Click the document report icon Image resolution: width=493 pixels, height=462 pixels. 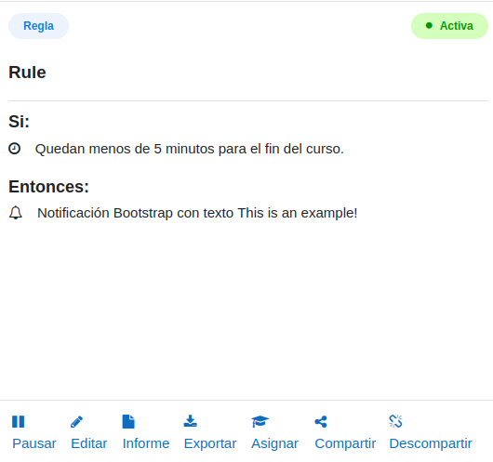point(128,421)
